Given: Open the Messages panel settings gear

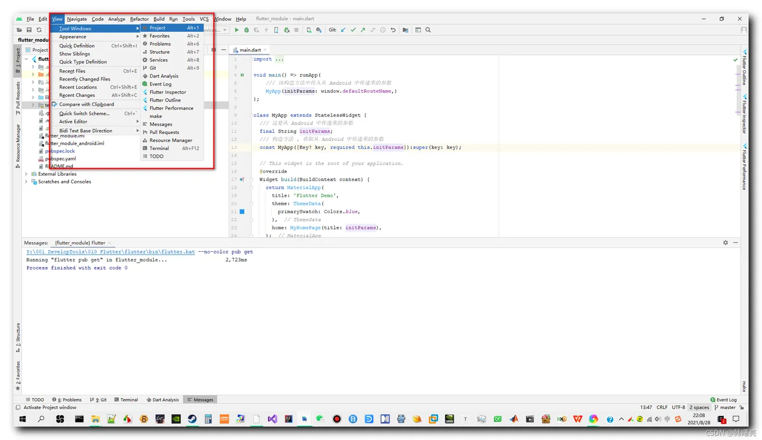Looking at the screenshot, I should click(x=725, y=243).
